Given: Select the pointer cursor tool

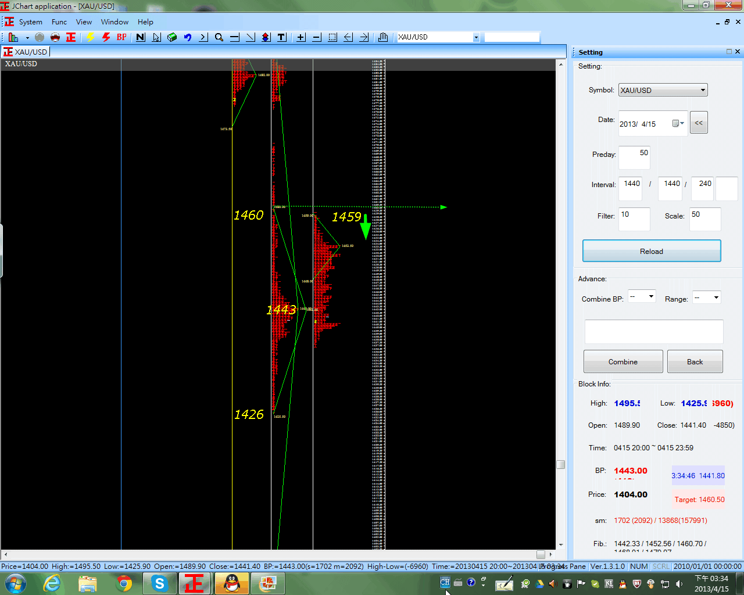Looking at the screenshot, I should coord(156,37).
